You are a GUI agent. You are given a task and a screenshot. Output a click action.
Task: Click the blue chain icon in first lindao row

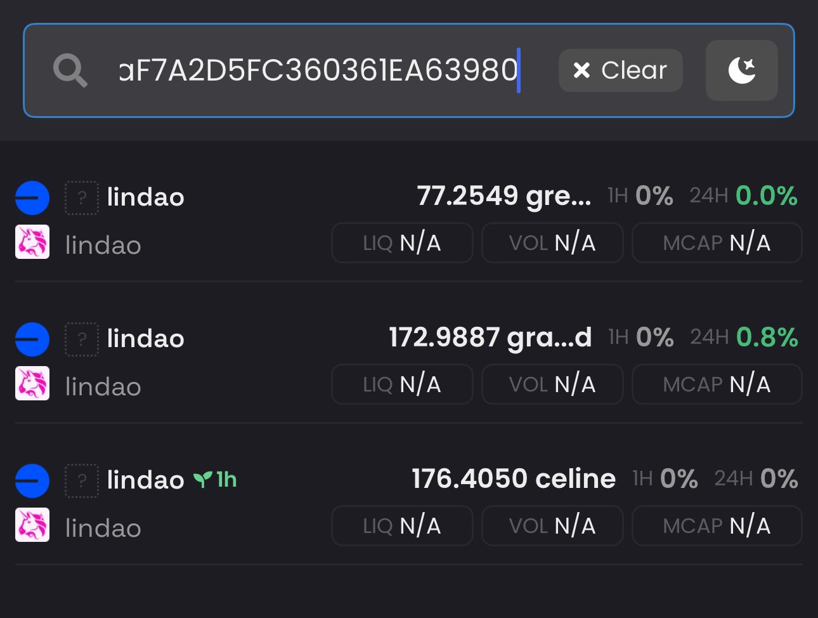tap(32, 197)
